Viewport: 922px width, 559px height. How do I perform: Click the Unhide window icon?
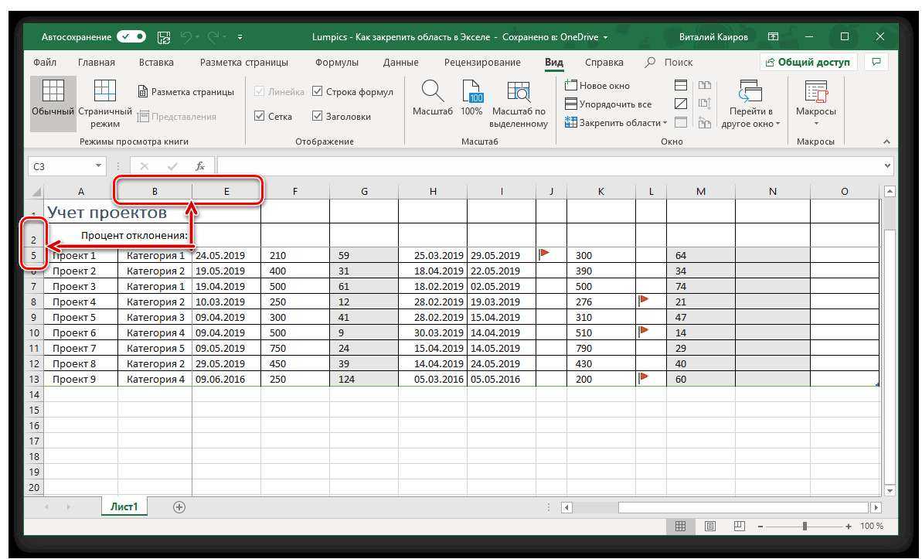click(x=681, y=122)
